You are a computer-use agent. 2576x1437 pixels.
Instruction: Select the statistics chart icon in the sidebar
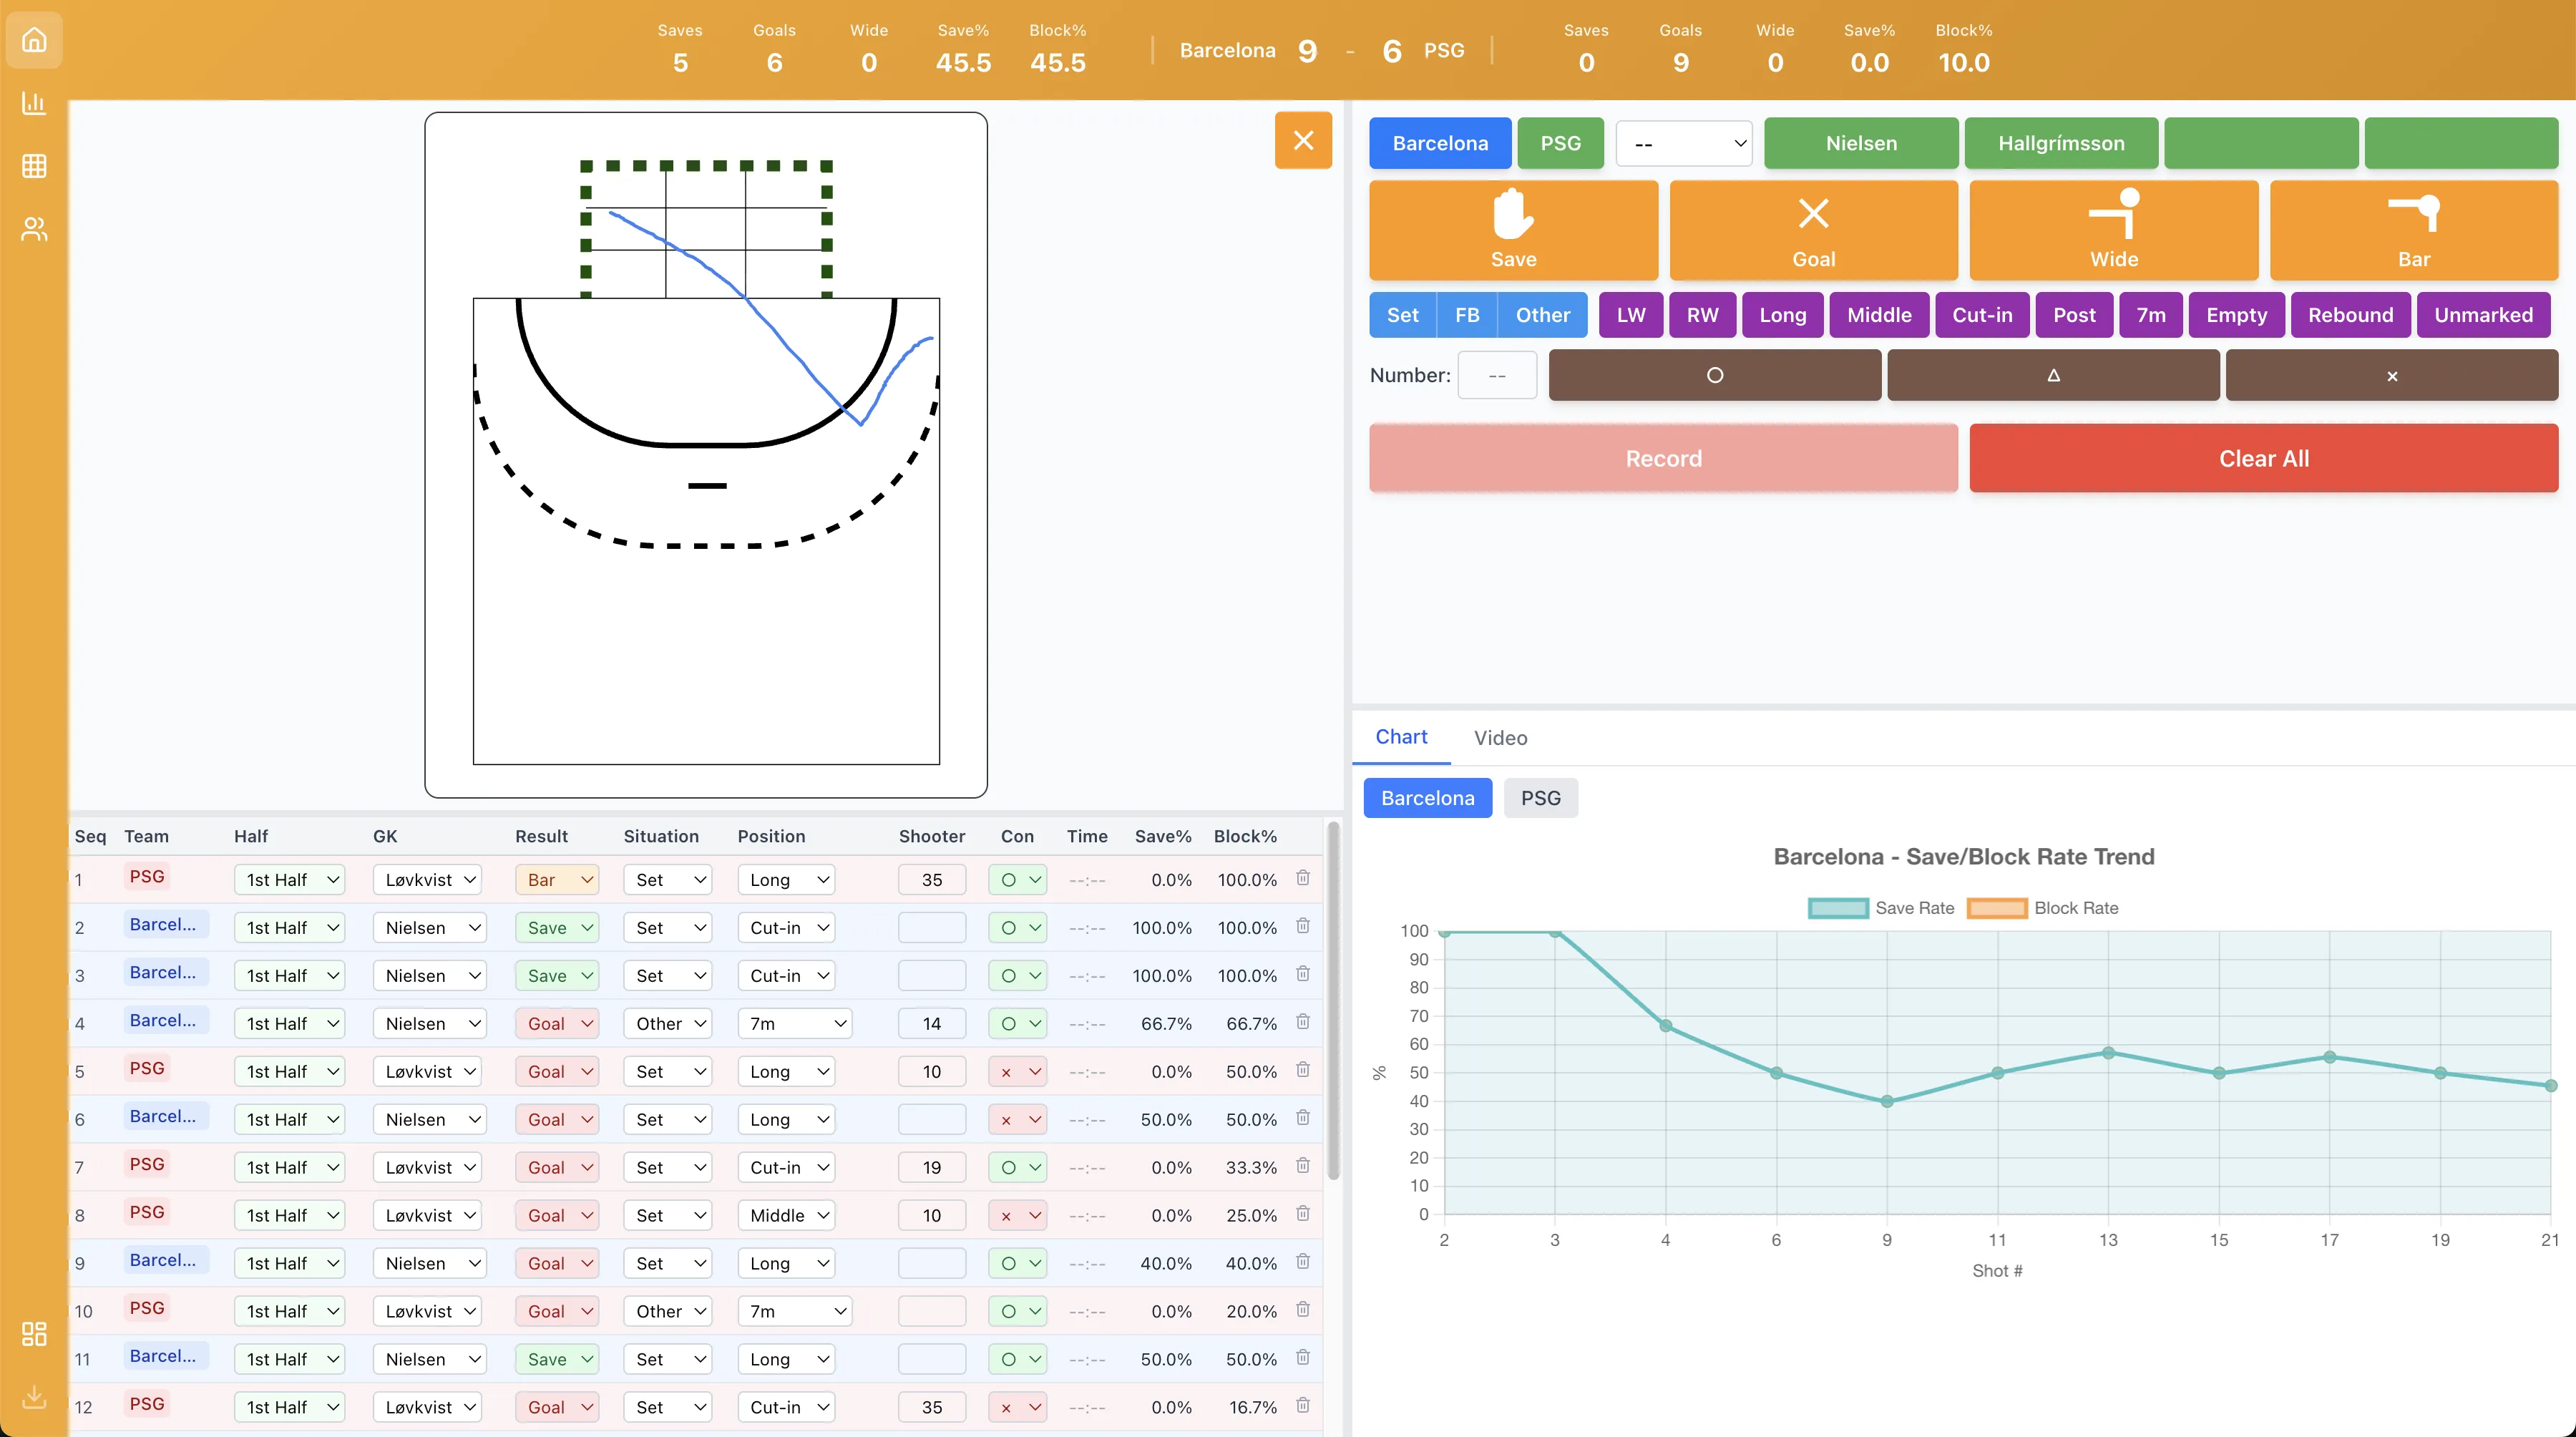coord(34,103)
